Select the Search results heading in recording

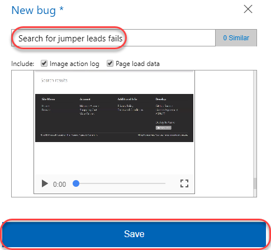coord(54,81)
